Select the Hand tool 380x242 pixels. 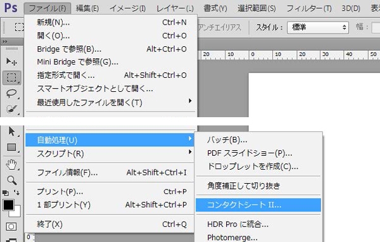(x=11, y=165)
